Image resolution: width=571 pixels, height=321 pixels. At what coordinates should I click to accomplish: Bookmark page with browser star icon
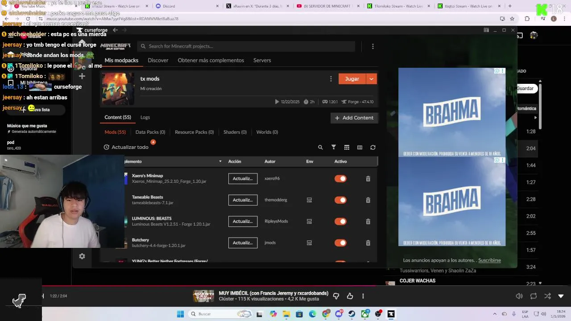(x=512, y=19)
